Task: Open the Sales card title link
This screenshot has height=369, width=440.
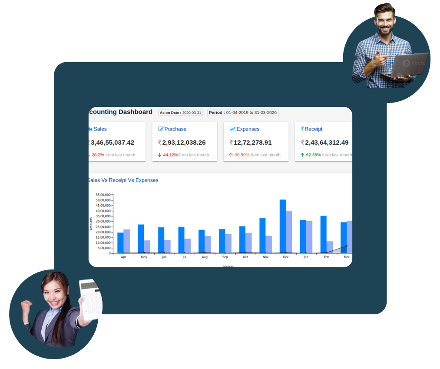Action: tap(100, 129)
